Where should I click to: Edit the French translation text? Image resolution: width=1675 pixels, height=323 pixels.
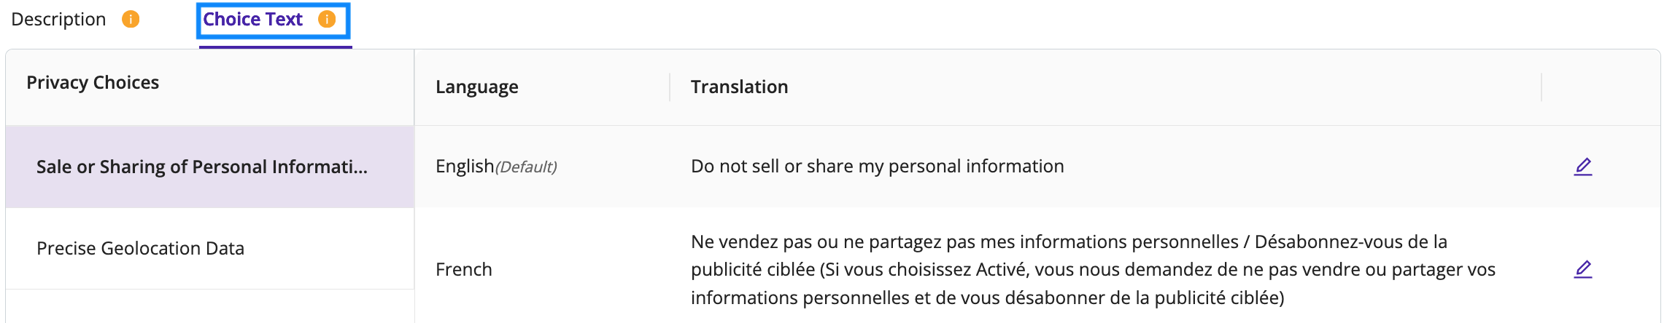point(1582,269)
